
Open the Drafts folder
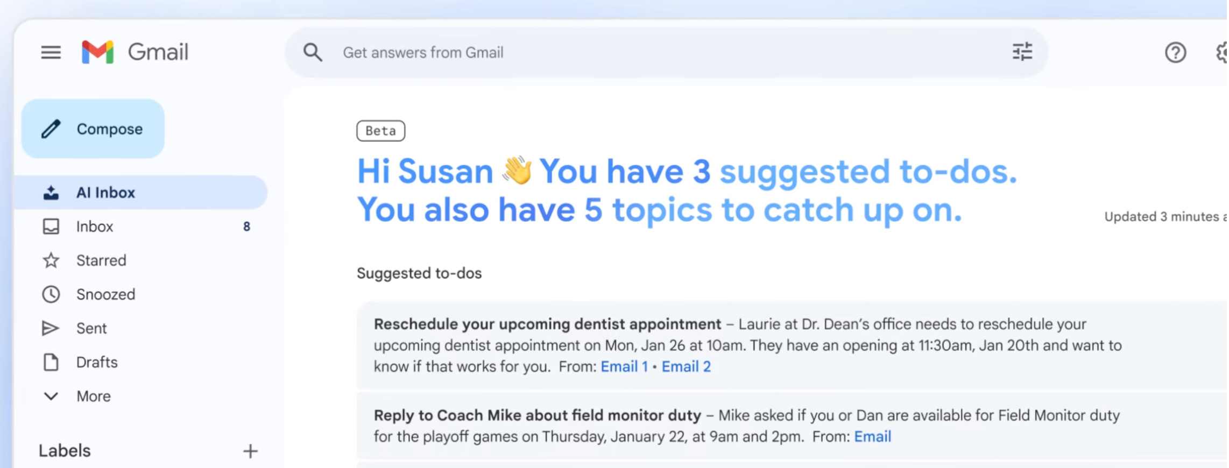pos(140,362)
